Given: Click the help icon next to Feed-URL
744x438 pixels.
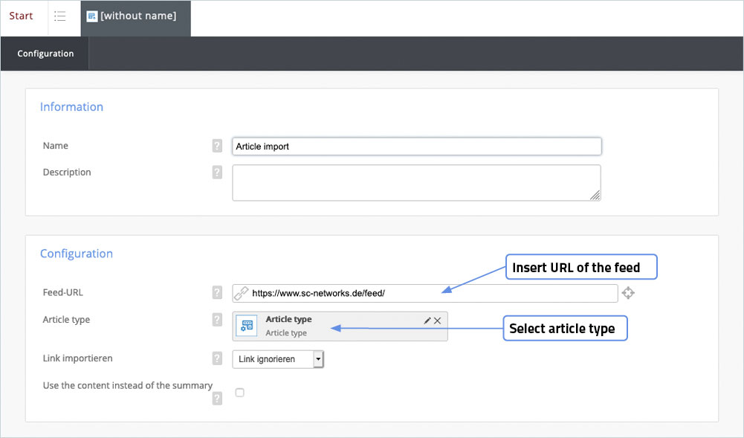Looking at the screenshot, I should click(x=217, y=293).
